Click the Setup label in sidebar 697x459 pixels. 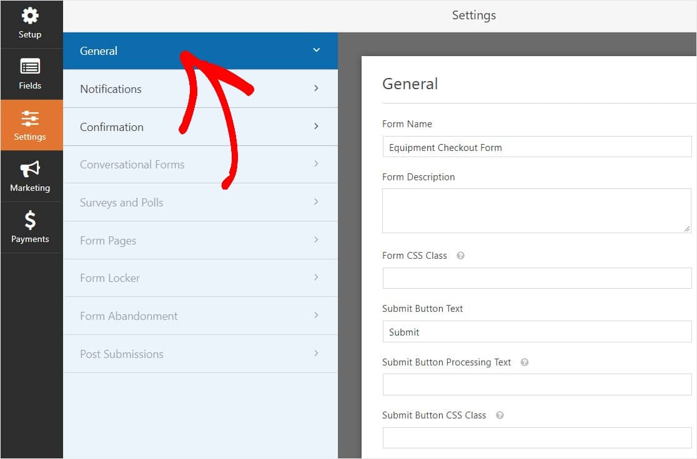click(x=30, y=35)
